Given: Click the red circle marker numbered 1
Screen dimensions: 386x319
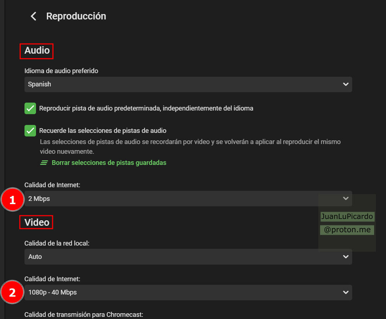Looking at the screenshot, I should click(13, 199).
